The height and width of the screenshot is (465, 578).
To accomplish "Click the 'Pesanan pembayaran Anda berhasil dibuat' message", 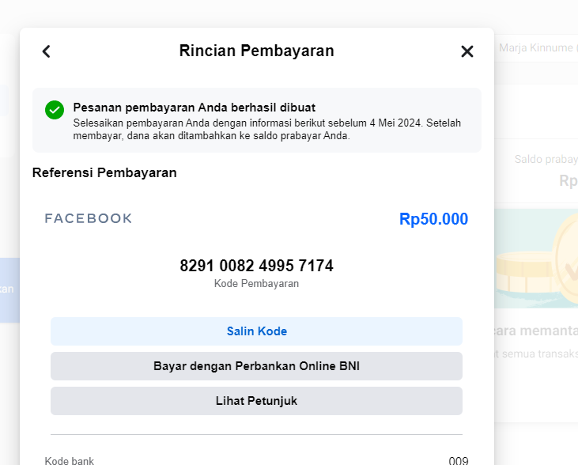I will pos(195,107).
